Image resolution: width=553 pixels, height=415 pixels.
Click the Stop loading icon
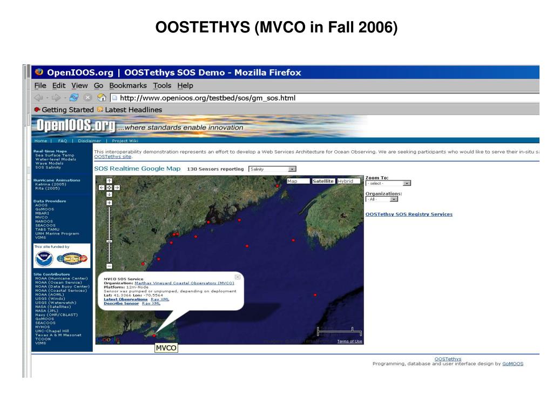pyautogui.click(x=87, y=98)
